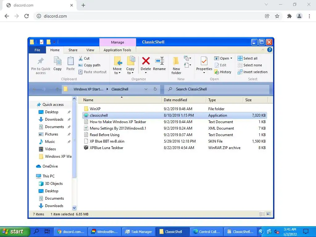Select the XPBlue Luna Taskbar archive
The image size is (316, 237).
tap(175, 148)
